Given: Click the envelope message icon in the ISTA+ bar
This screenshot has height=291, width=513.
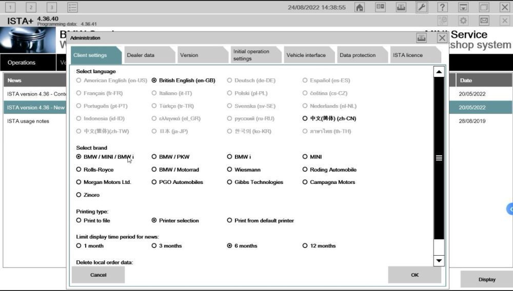Looking at the screenshot, I should pyautogui.click(x=484, y=20).
